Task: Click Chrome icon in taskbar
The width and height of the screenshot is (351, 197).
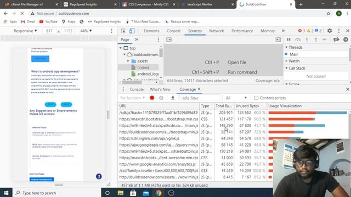Action: point(158,193)
